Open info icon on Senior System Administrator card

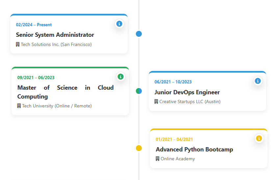(119, 24)
